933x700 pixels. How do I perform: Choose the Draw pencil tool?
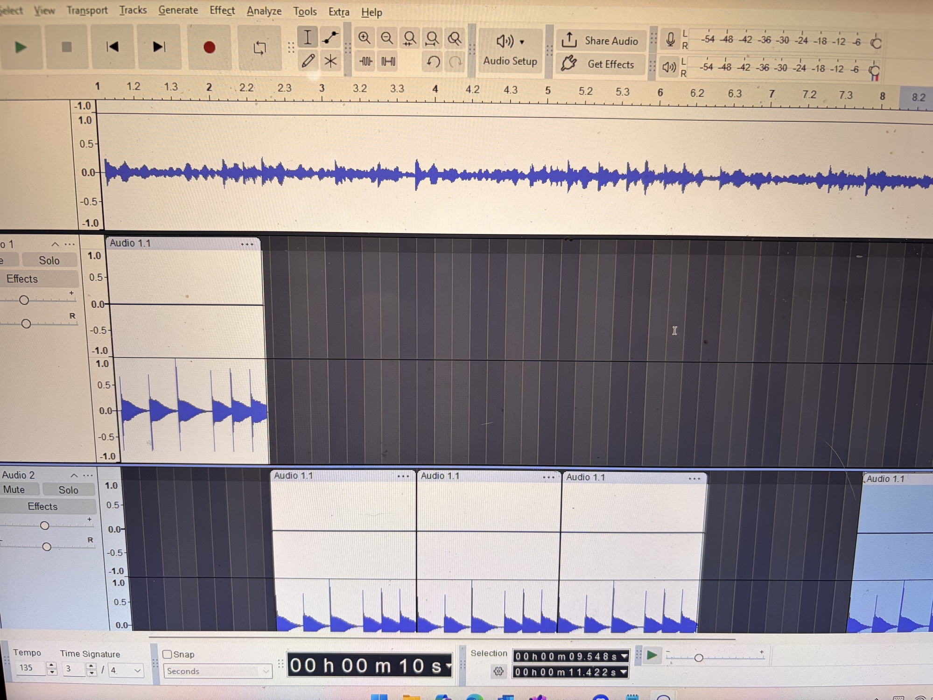point(308,61)
